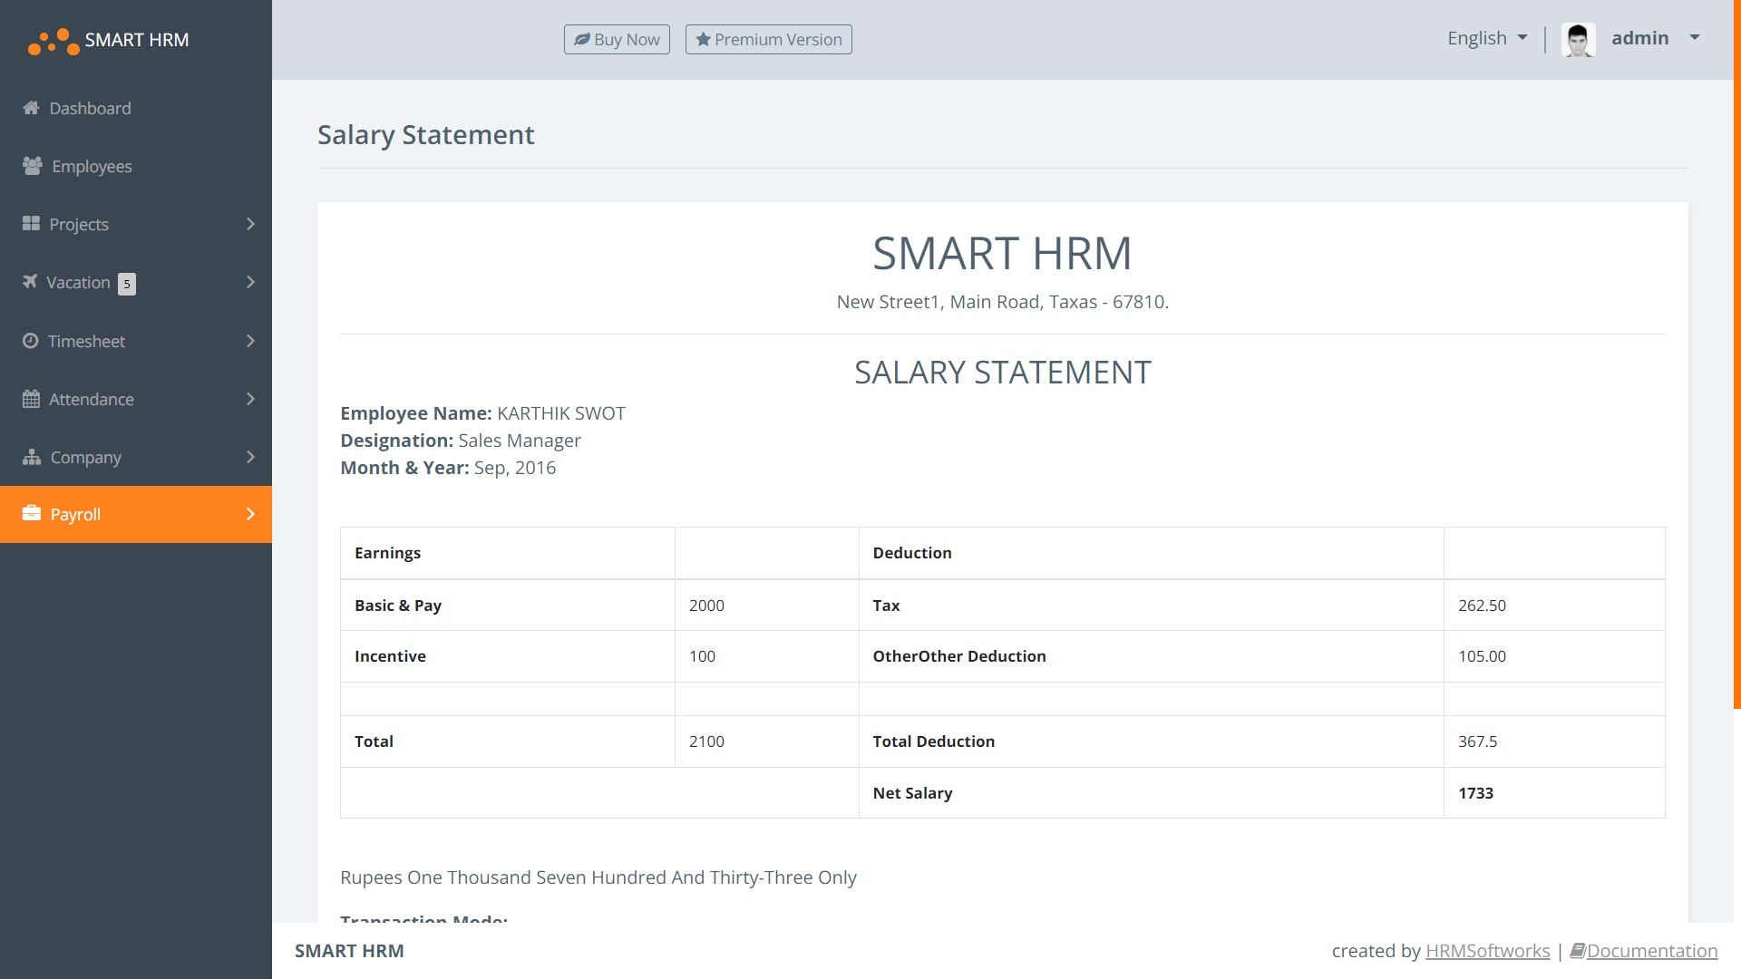Screen dimensions: 1741x979
Task: Click the Attendance calendar icon
Action: tap(31, 399)
